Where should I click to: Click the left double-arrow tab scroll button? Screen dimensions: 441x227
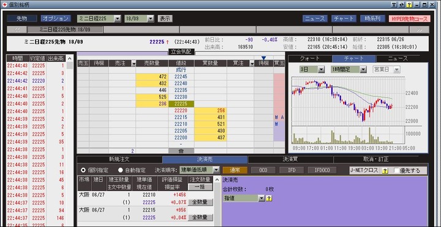(x=17, y=30)
